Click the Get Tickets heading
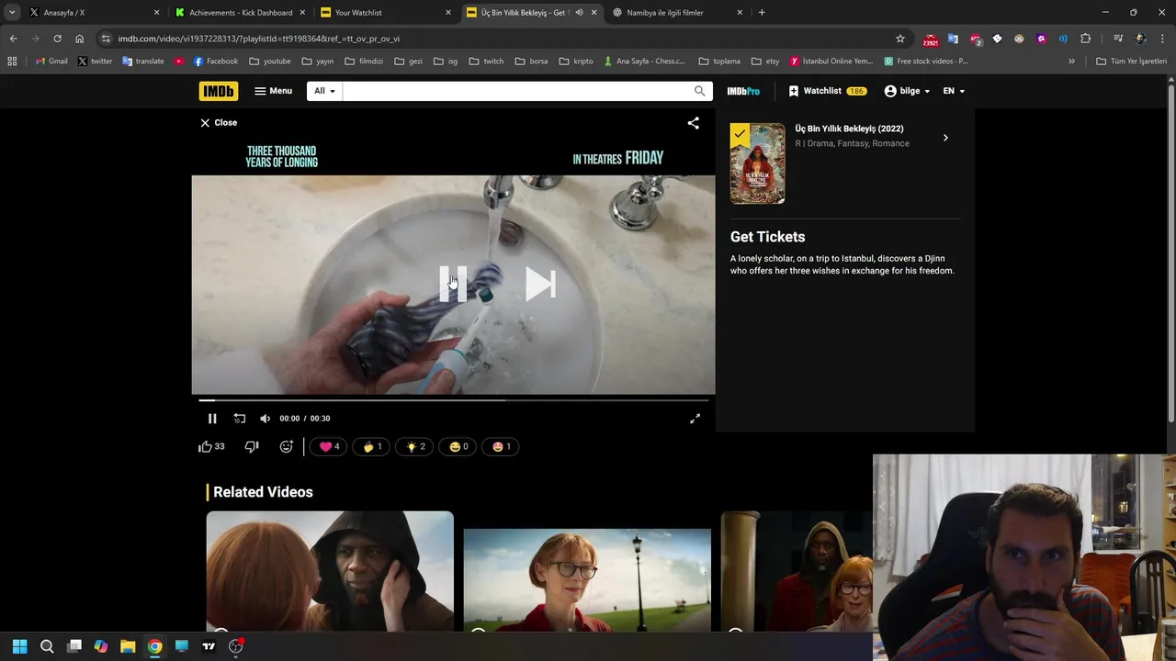The width and height of the screenshot is (1176, 661). (767, 237)
